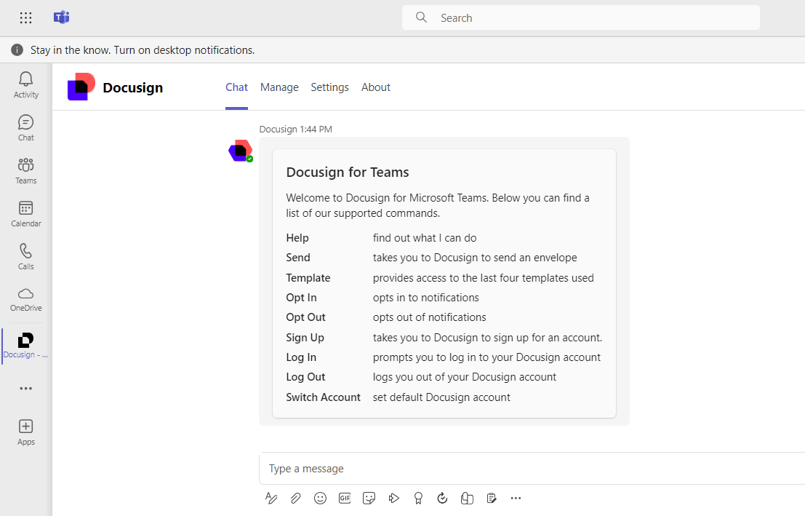Open the apps launcher waffle menu
The height and width of the screenshot is (516, 805).
(x=25, y=17)
